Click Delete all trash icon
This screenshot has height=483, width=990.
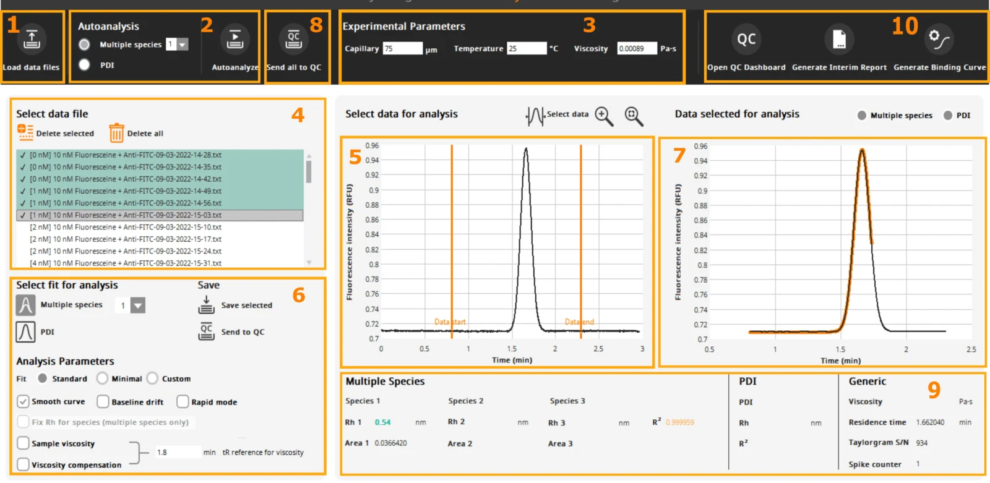coord(116,133)
